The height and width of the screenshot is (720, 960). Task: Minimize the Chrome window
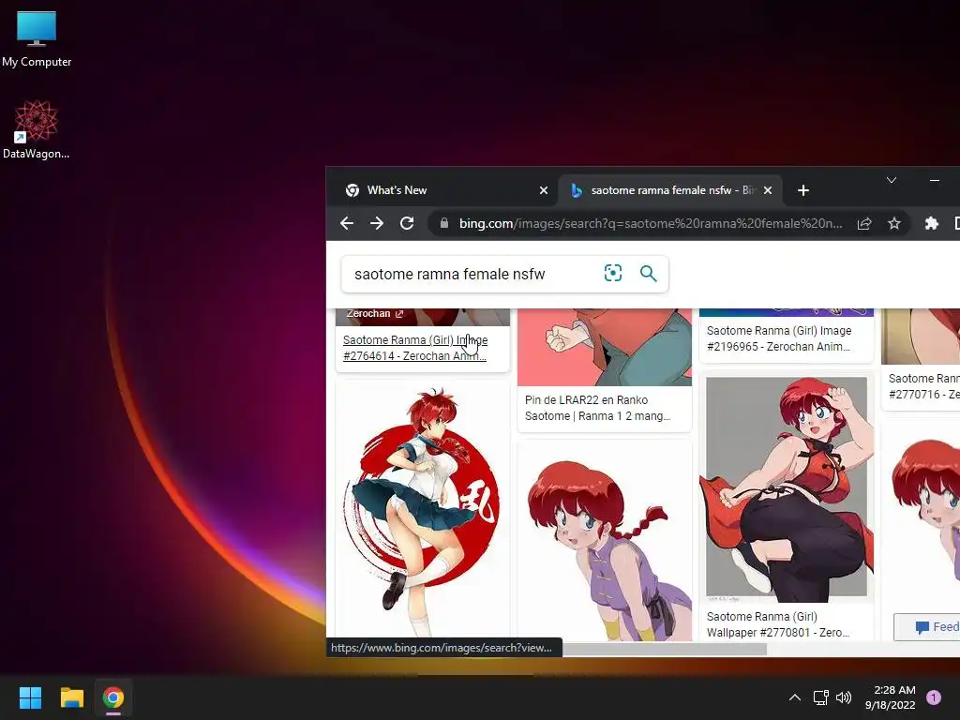[935, 180]
